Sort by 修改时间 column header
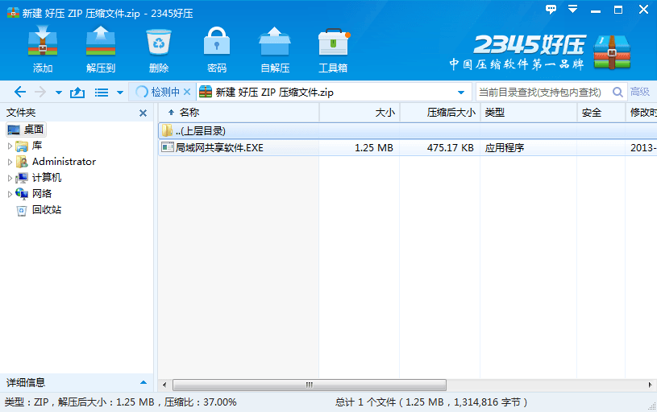Viewport: 657px width, 412px height. (642, 113)
